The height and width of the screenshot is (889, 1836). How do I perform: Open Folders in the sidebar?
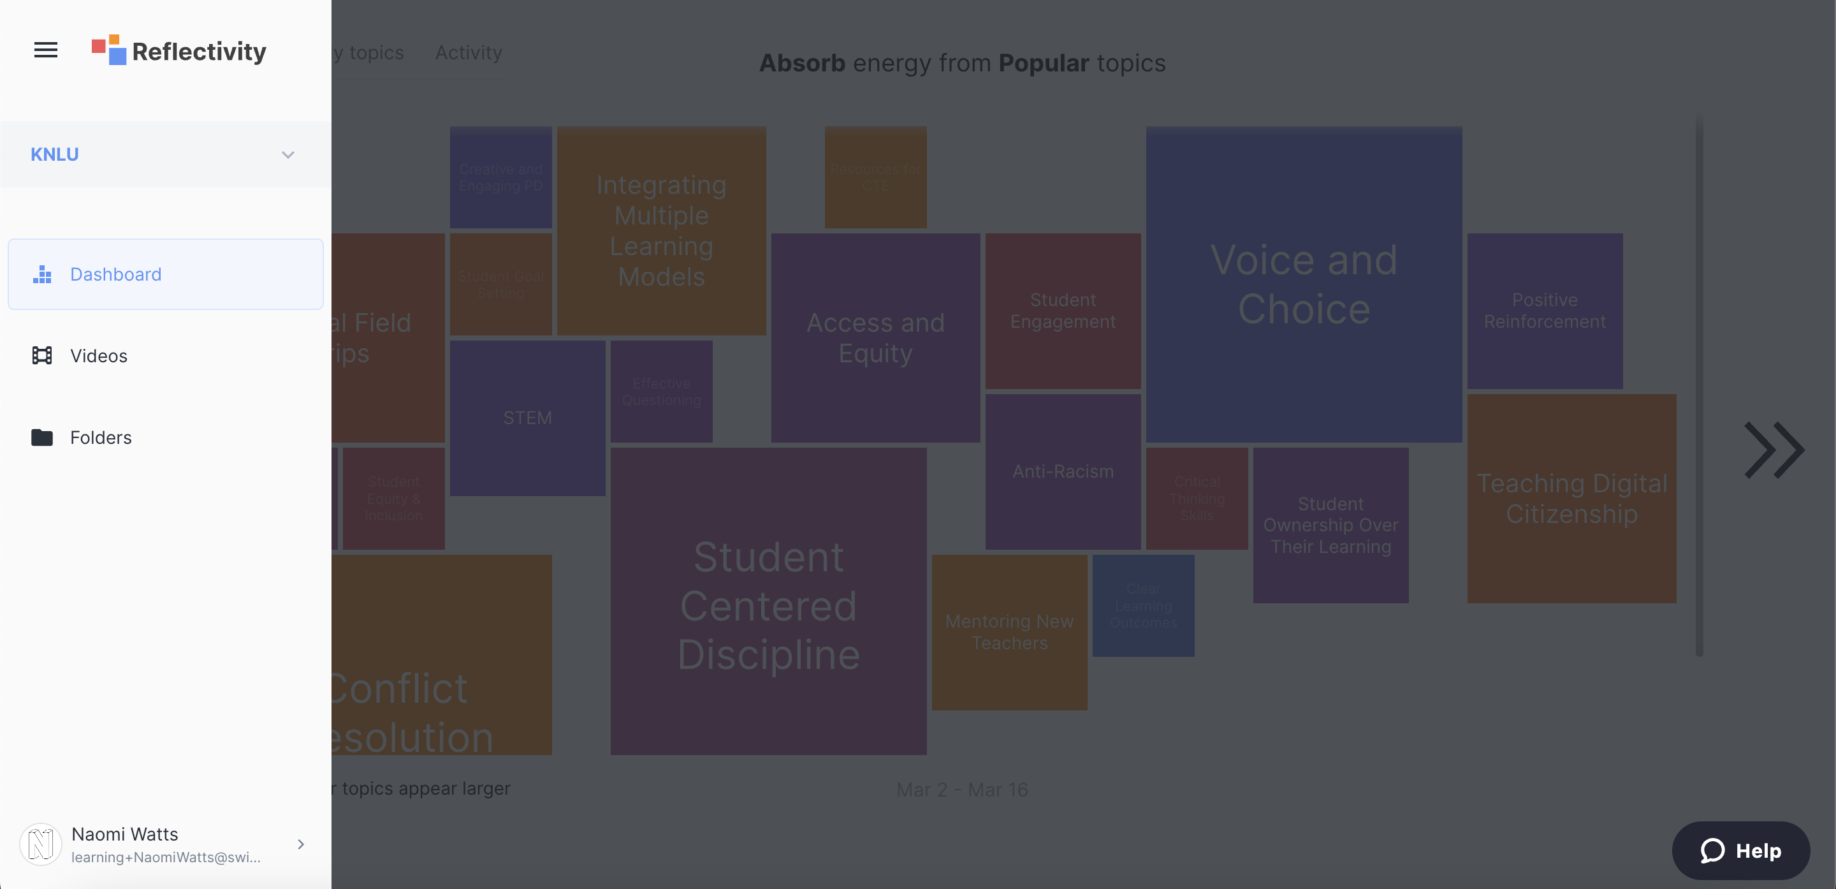101,437
